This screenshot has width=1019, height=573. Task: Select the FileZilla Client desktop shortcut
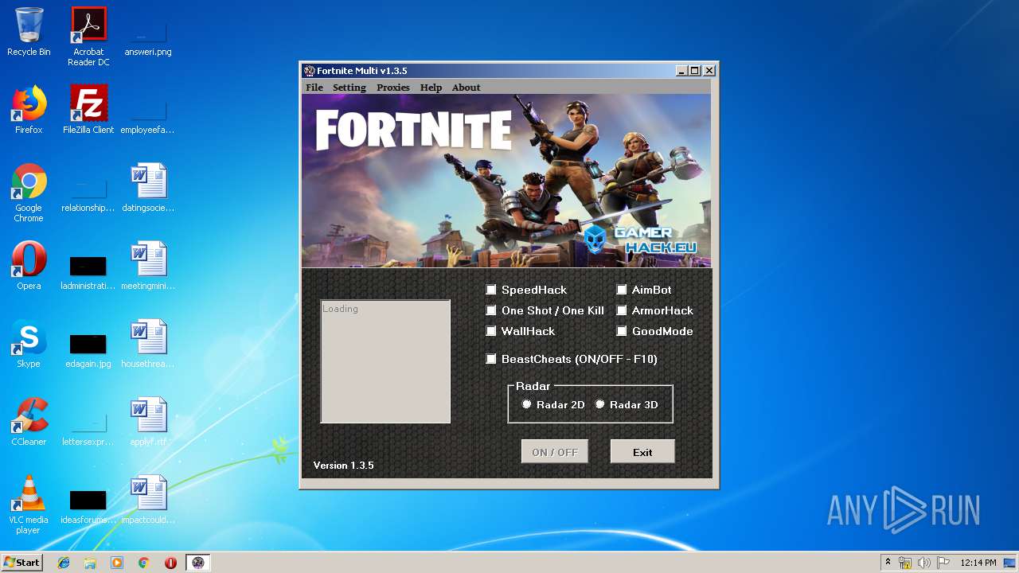88,110
